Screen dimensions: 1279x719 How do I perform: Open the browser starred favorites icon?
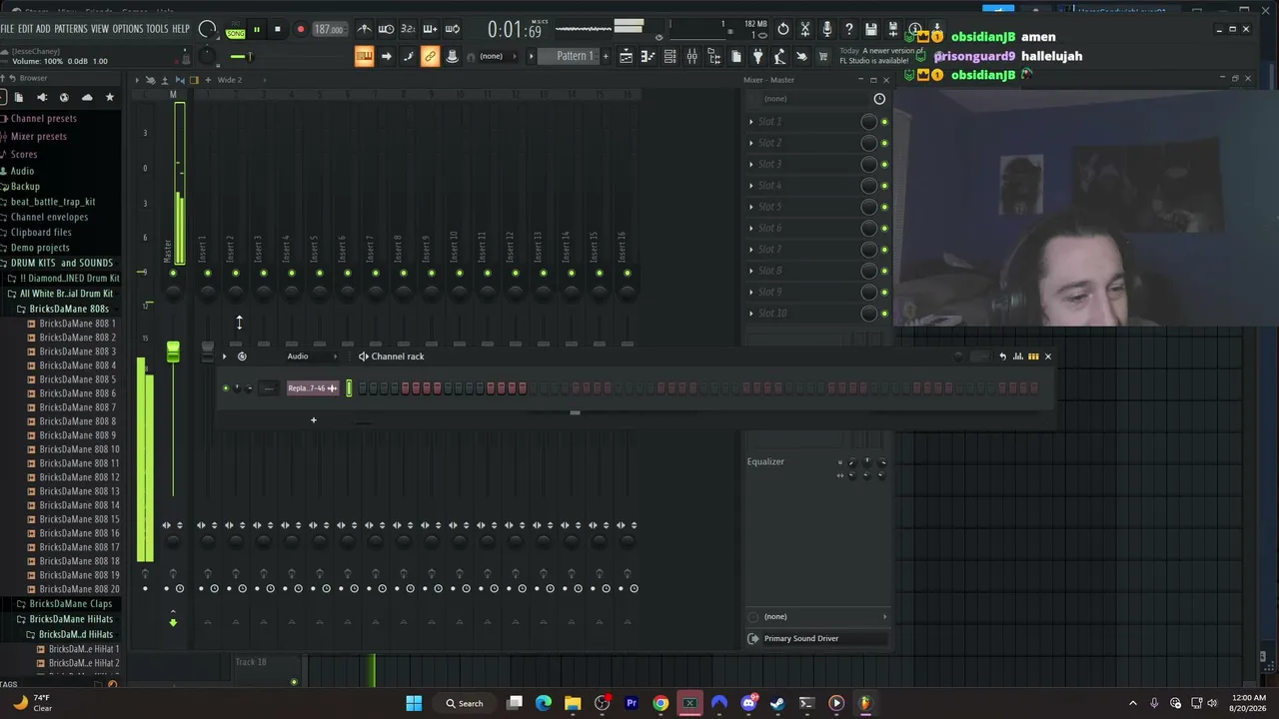(x=110, y=97)
